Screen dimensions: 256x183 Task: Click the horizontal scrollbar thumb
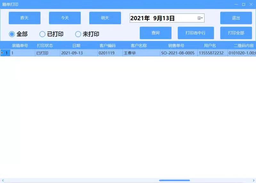[x=174, y=180]
